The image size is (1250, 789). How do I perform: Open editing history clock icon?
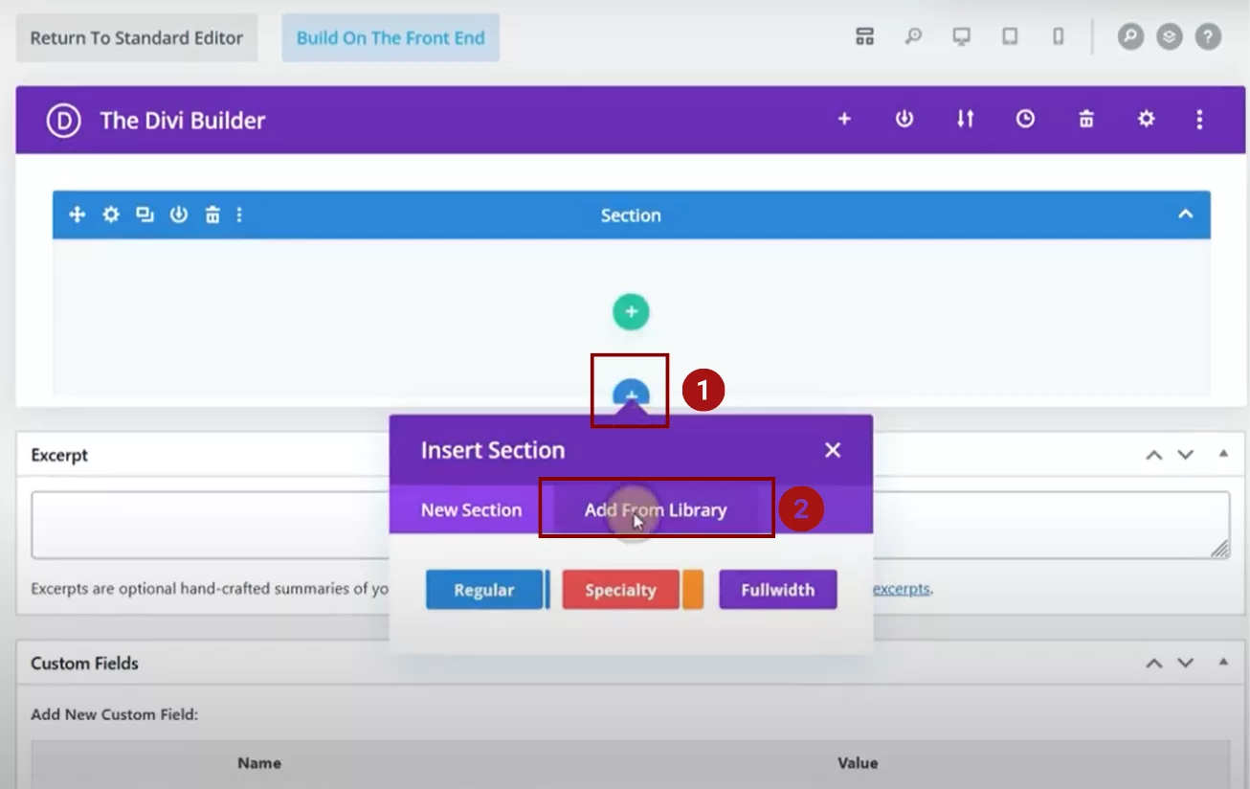pyautogui.click(x=1025, y=119)
